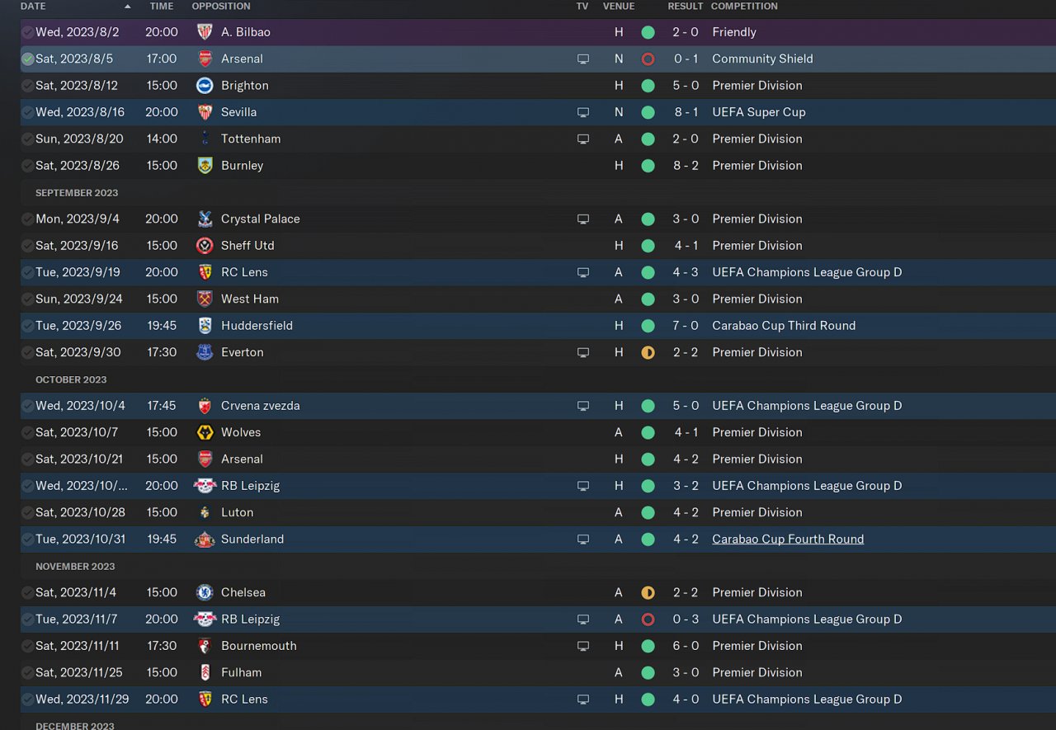This screenshot has height=730, width=1056.
Task: Click the draw indicator for Chelsea match
Action: [x=648, y=592]
